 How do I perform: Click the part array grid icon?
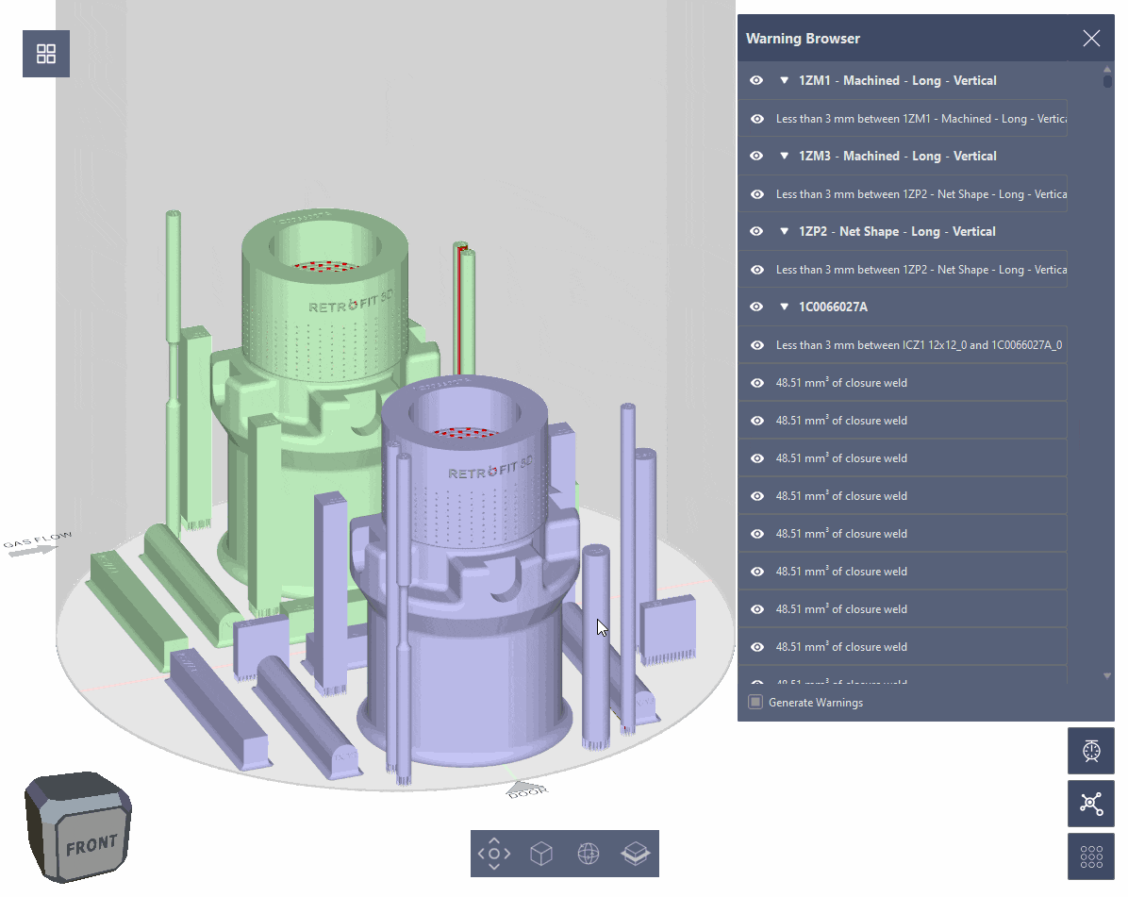1091,856
